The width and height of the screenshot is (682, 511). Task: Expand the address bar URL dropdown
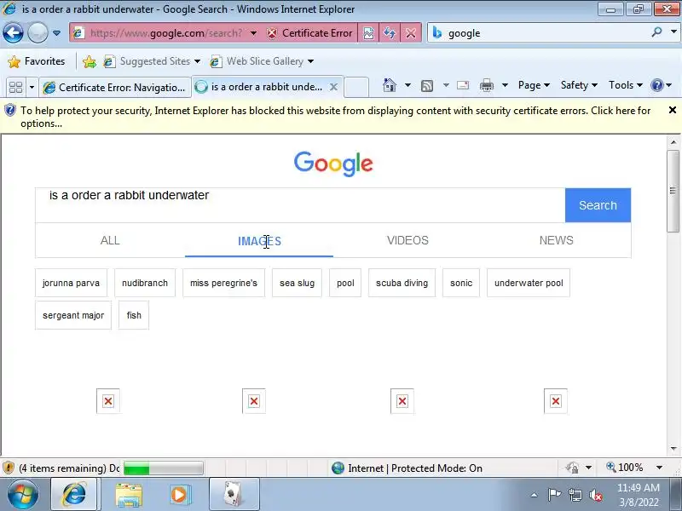click(x=253, y=33)
